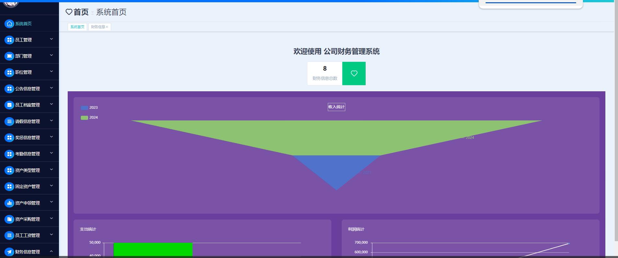This screenshot has height=258, width=618.
Task: Open the 请假信息管理 menu label
Action: coord(28,121)
